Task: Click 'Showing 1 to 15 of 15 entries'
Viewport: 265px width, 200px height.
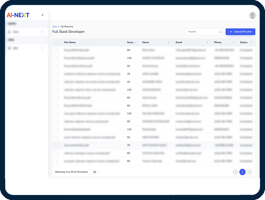Action: (x=71, y=172)
